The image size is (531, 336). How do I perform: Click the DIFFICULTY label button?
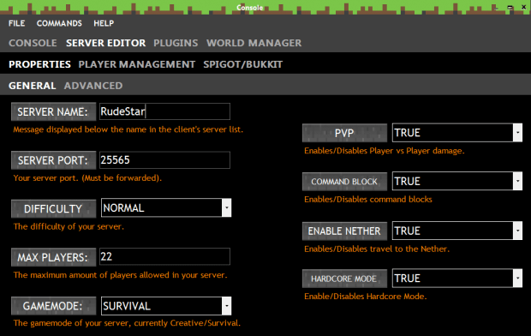[x=53, y=208]
